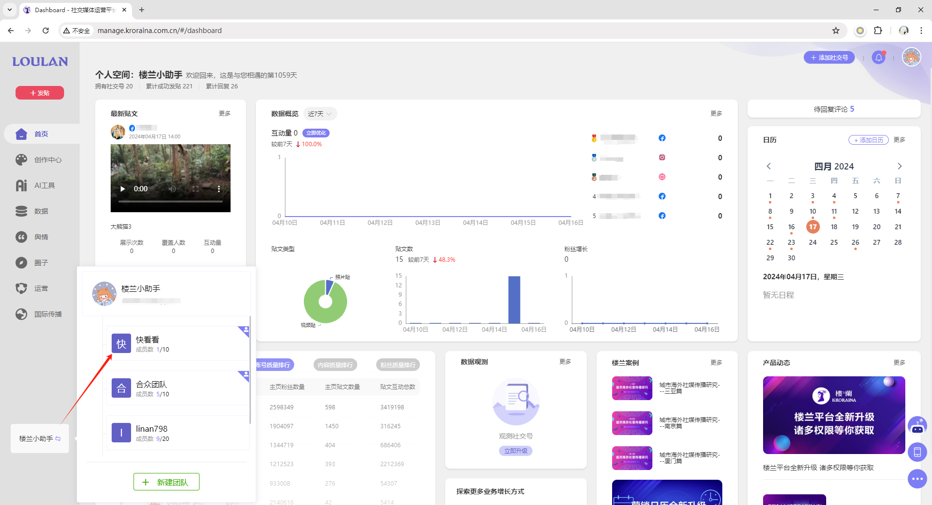The image size is (932, 505).
Task: Open the video options three-dot icon
Action: (219, 189)
